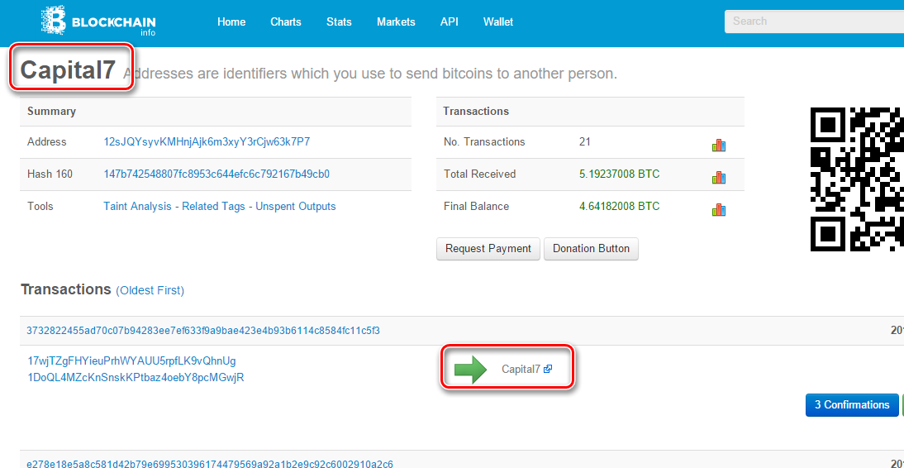Sort transactions Oldest First
The height and width of the screenshot is (468, 904).
(x=150, y=291)
